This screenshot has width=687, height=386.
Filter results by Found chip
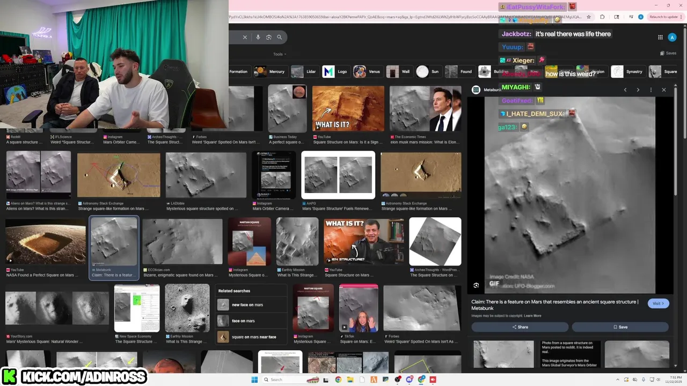(459, 71)
